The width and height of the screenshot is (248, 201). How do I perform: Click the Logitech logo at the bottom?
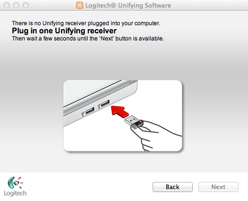(15, 187)
